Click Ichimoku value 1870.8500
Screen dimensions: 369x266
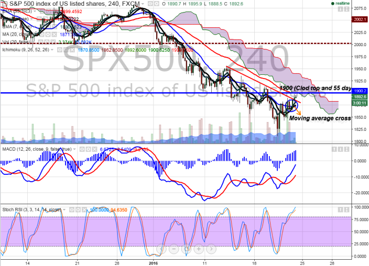tap(88, 50)
